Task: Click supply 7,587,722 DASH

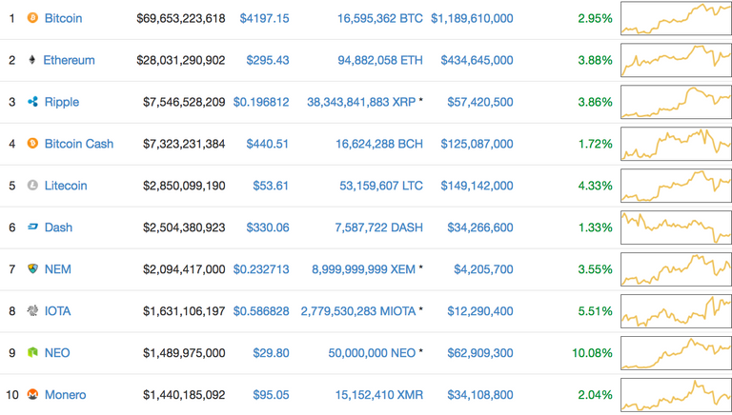Action: click(x=378, y=227)
